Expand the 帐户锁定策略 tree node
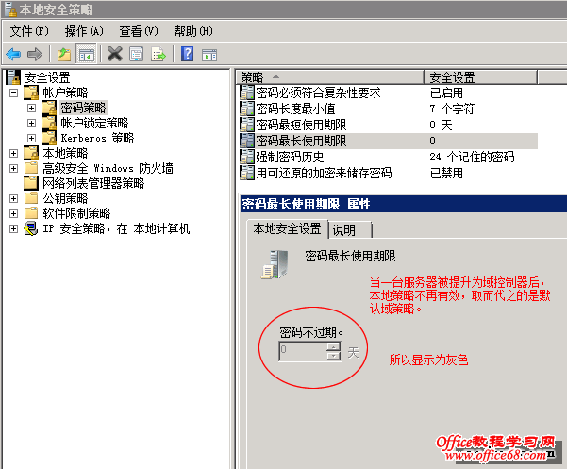The image size is (567, 469). pyautogui.click(x=31, y=124)
